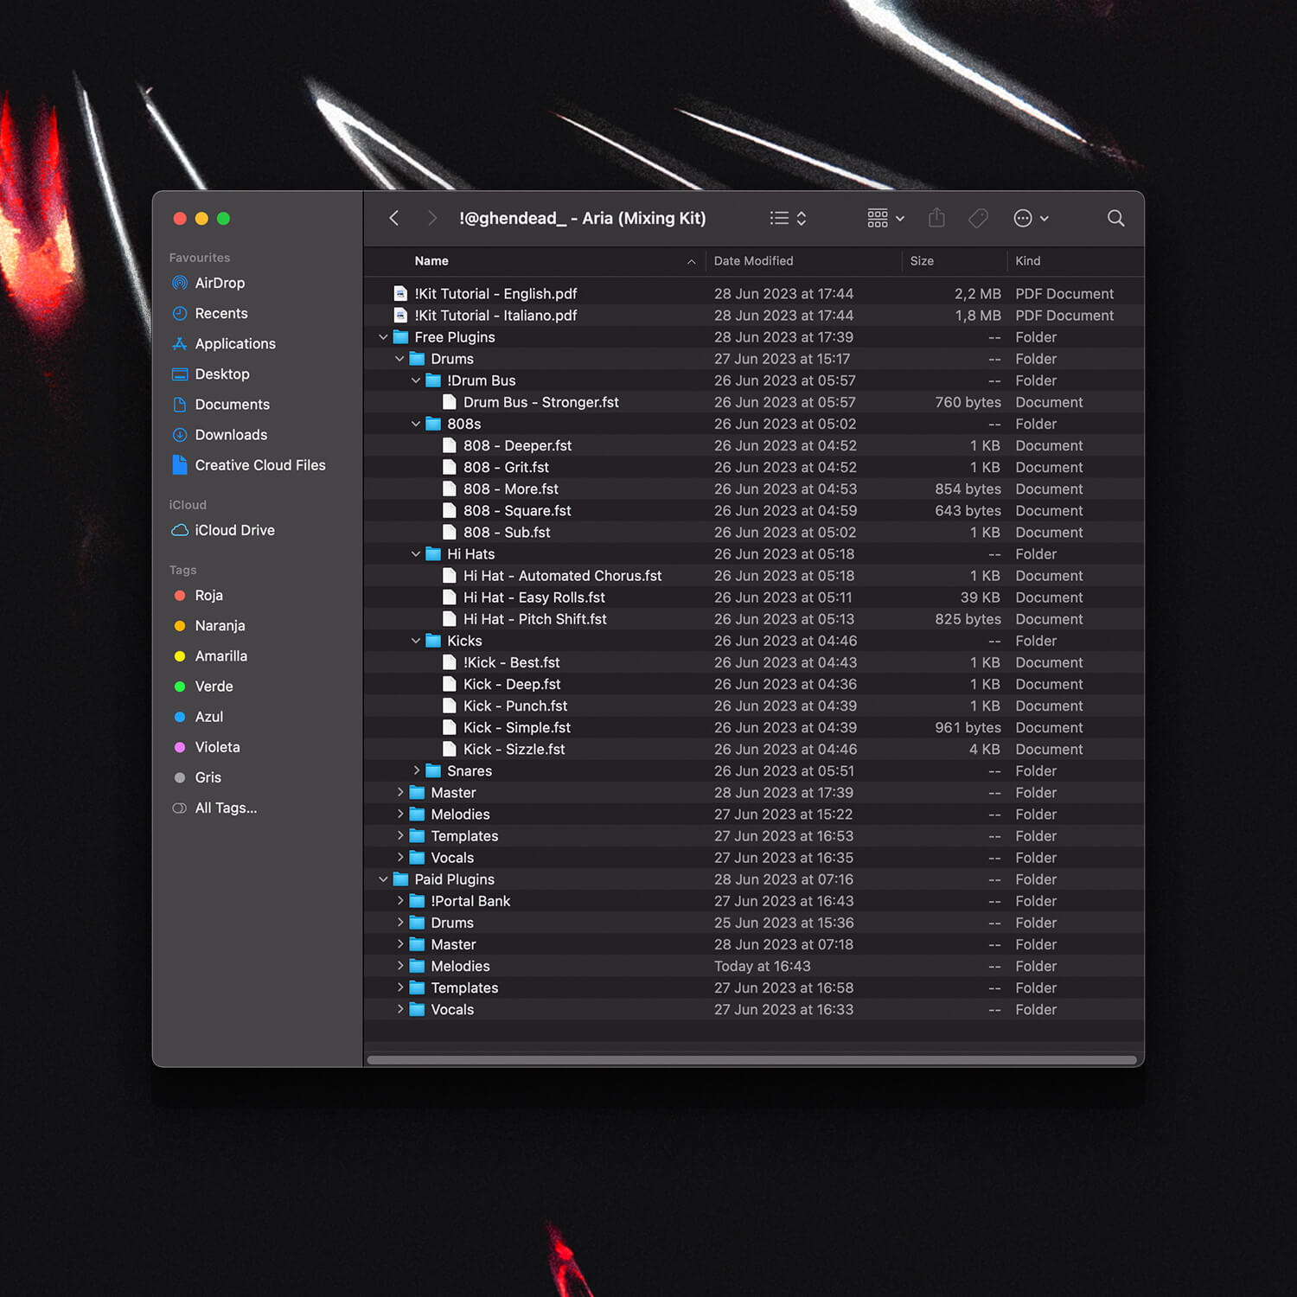The image size is (1297, 1297).
Task: Click the horizontal scrollbar at window bottom
Action: tap(751, 1059)
